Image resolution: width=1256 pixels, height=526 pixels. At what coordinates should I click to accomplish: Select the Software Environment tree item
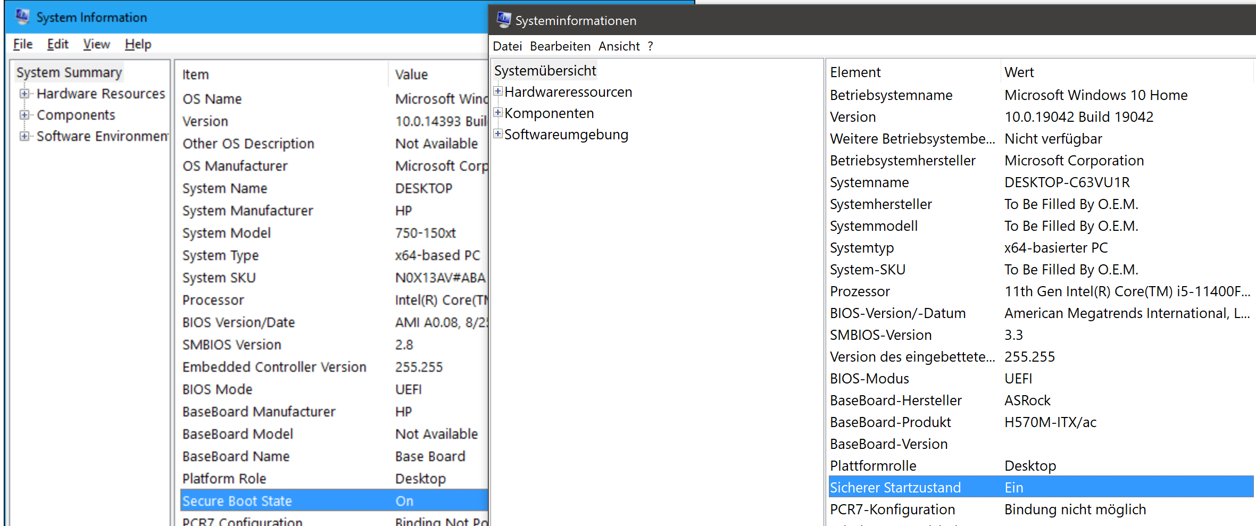pyautogui.click(x=103, y=136)
